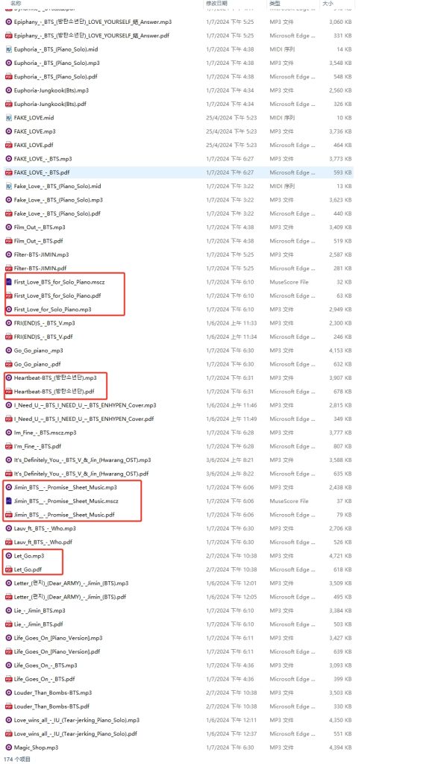Click the MP3 icon of FAKE_LOVE.mp3
This screenshot has width=444, height=764.
coord(9,131)
